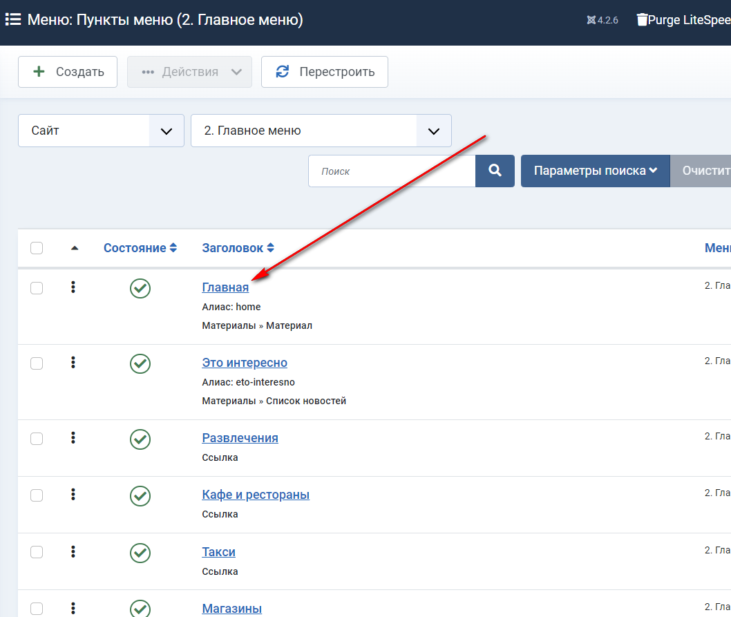The image size is (731, 617).
Task: Click the Joomla 4.2.6 version icon
Action: [x=591, y=20]
